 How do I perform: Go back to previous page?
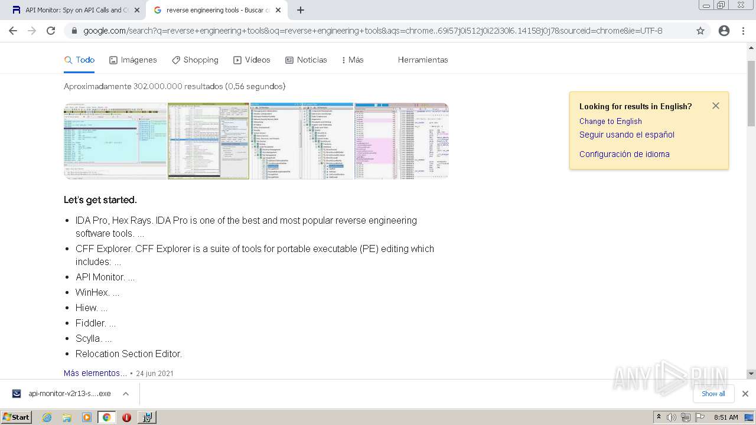pos(13,31)
